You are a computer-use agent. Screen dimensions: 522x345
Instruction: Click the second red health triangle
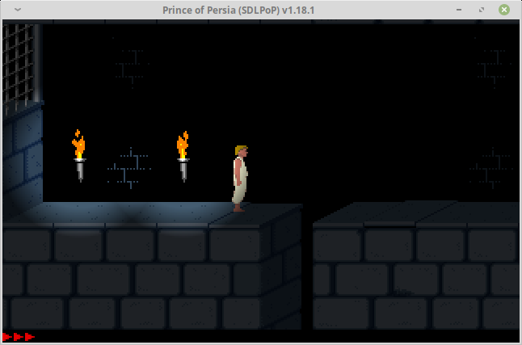[x=19, y=337]
